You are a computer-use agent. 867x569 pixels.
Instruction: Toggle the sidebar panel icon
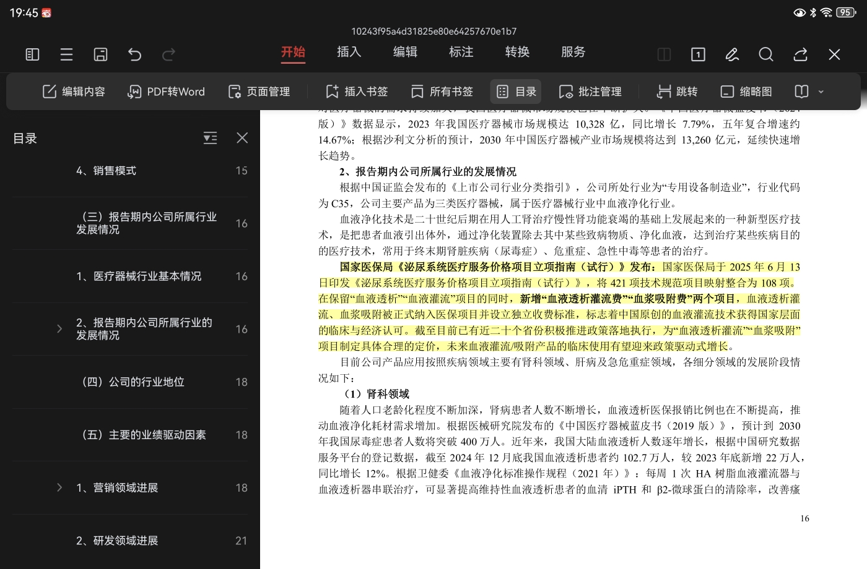32,54
